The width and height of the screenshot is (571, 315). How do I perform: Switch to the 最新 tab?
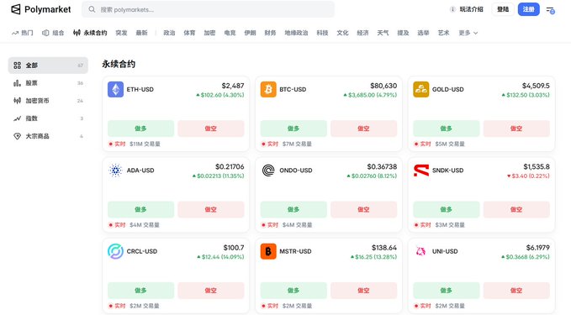pos(141,33)
